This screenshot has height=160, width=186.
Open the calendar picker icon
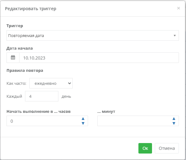point(13,58)
